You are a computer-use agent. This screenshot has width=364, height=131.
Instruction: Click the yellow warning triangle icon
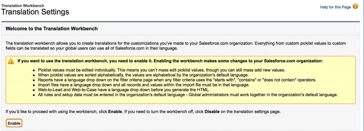(x=11, y=61)
